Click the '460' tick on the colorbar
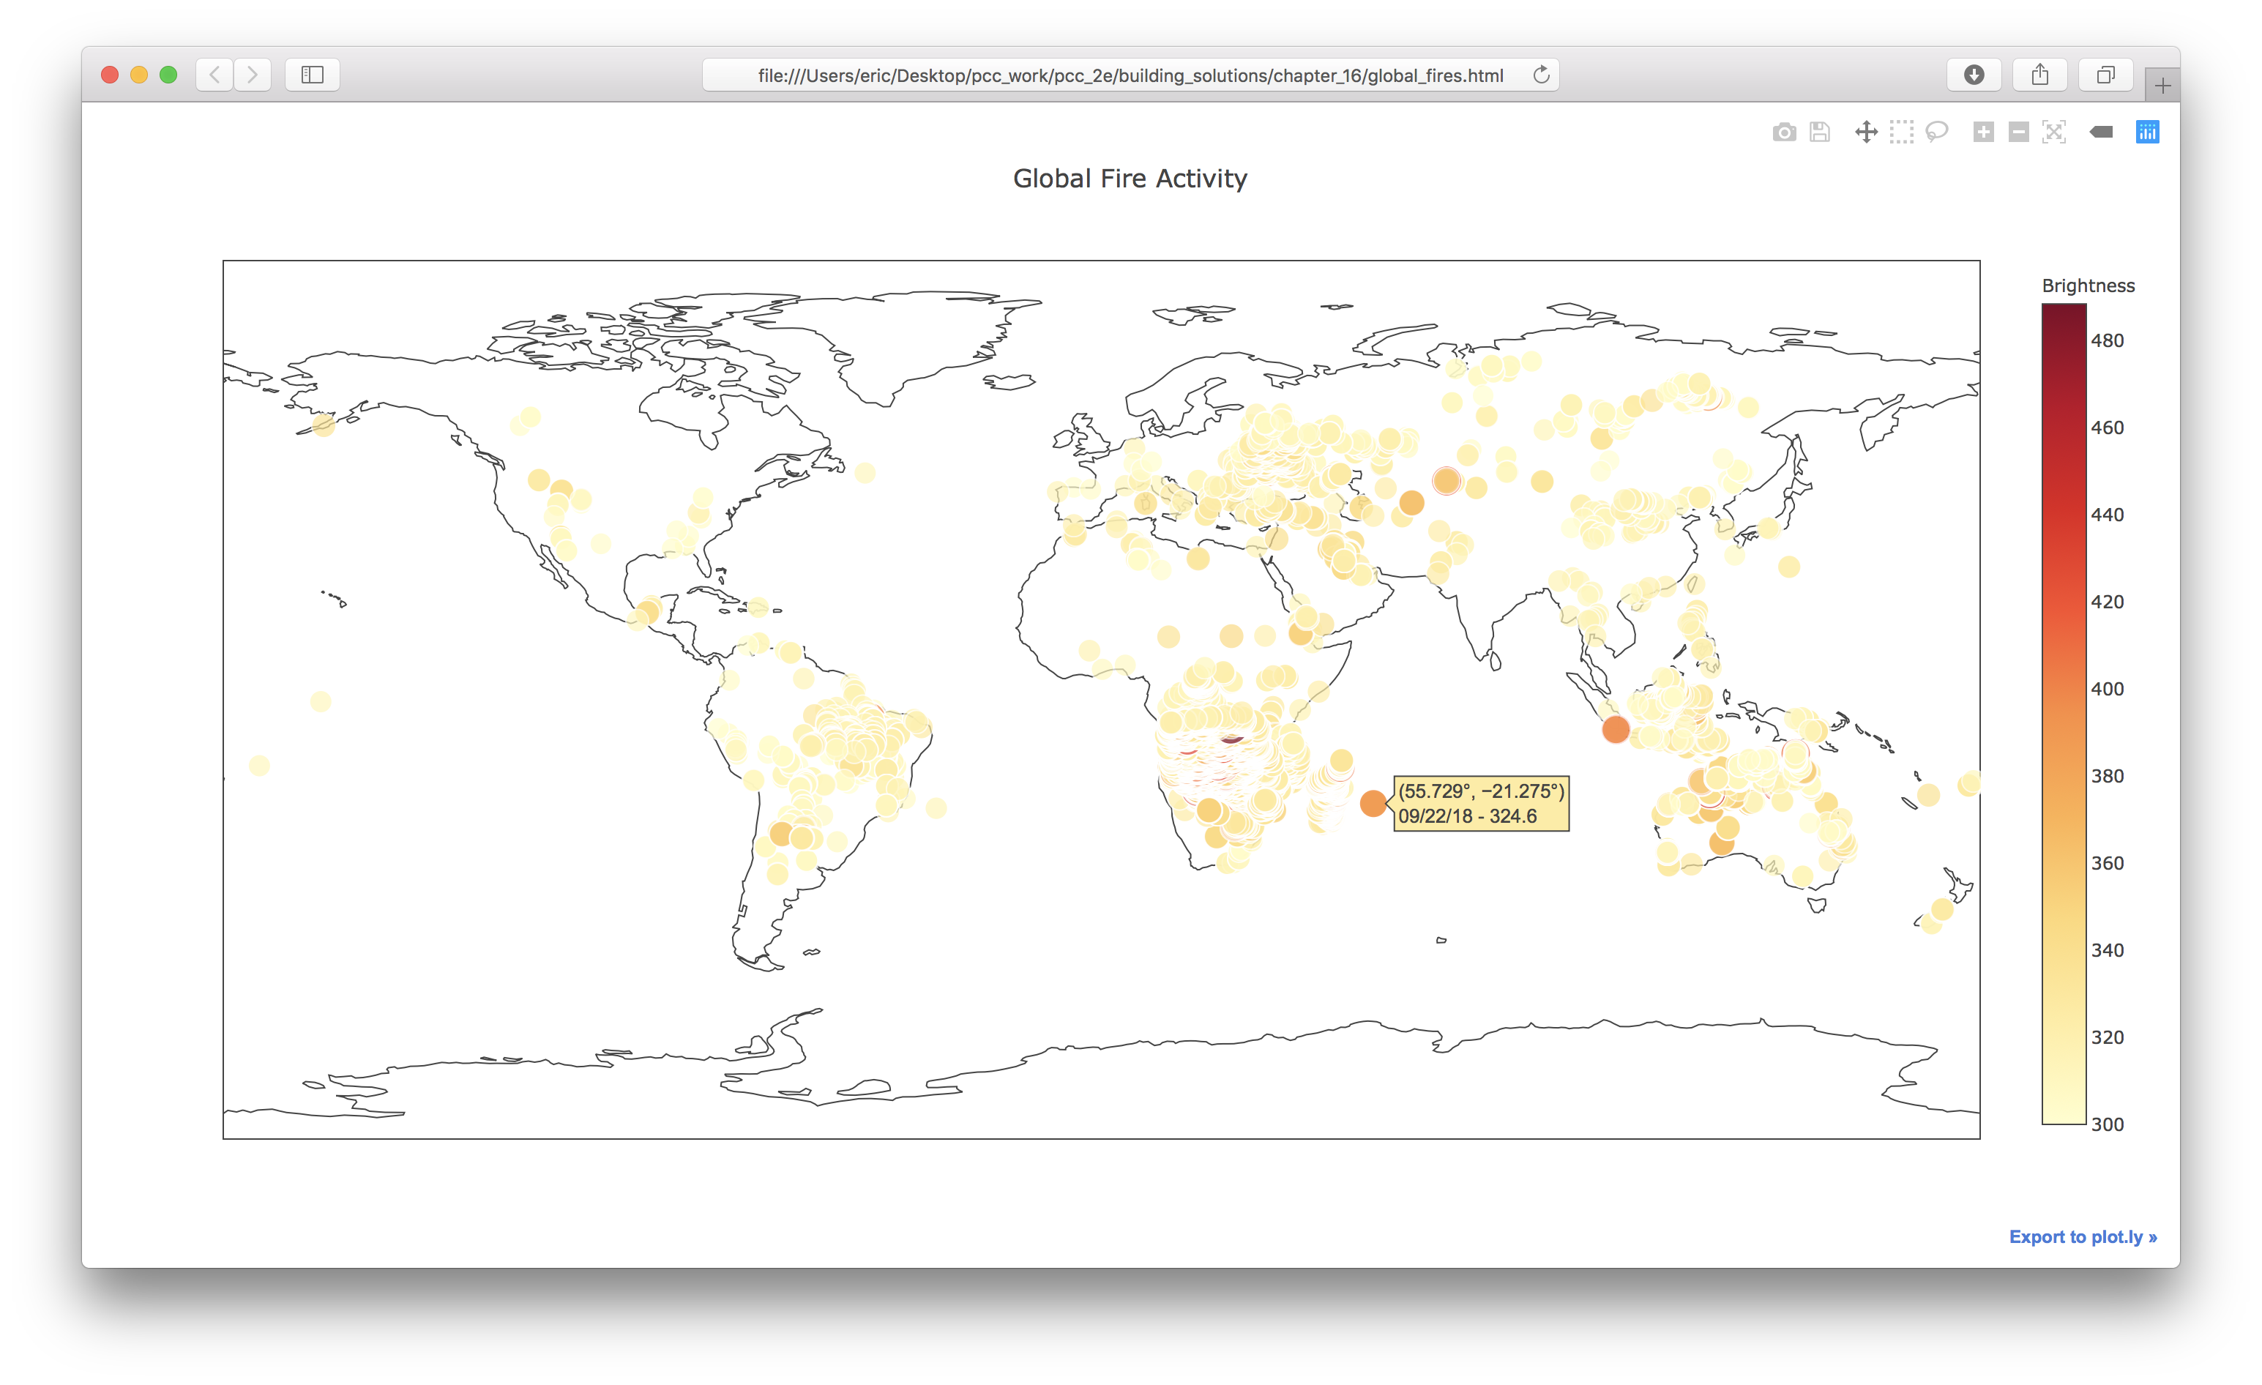Screen dimensions: 2262x1385 [2108, 428]
